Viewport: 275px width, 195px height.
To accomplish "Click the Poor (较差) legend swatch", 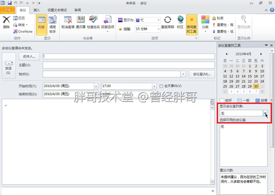I will tap(258, 100).
